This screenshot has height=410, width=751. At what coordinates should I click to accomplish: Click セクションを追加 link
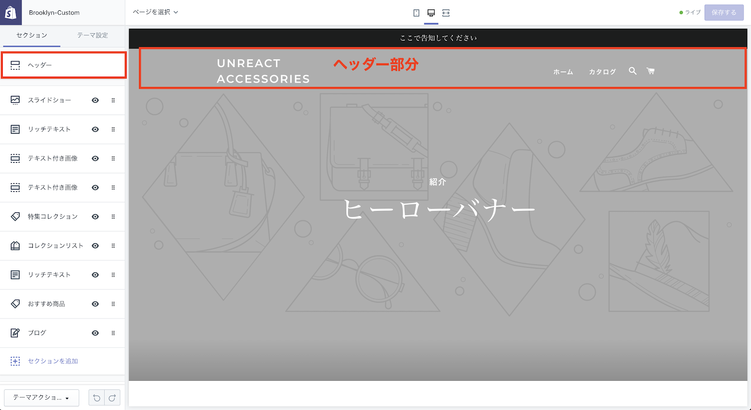(x=53, y=361)
